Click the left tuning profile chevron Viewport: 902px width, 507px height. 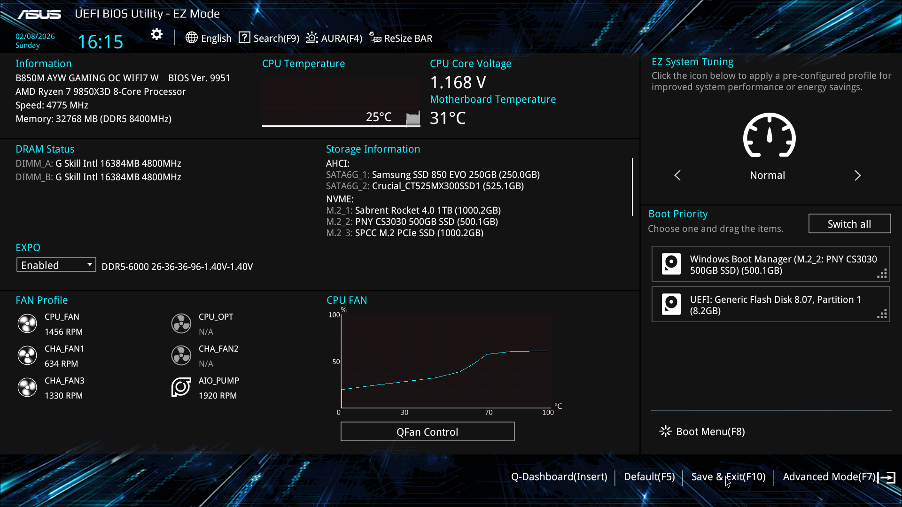tap(677, 176)
